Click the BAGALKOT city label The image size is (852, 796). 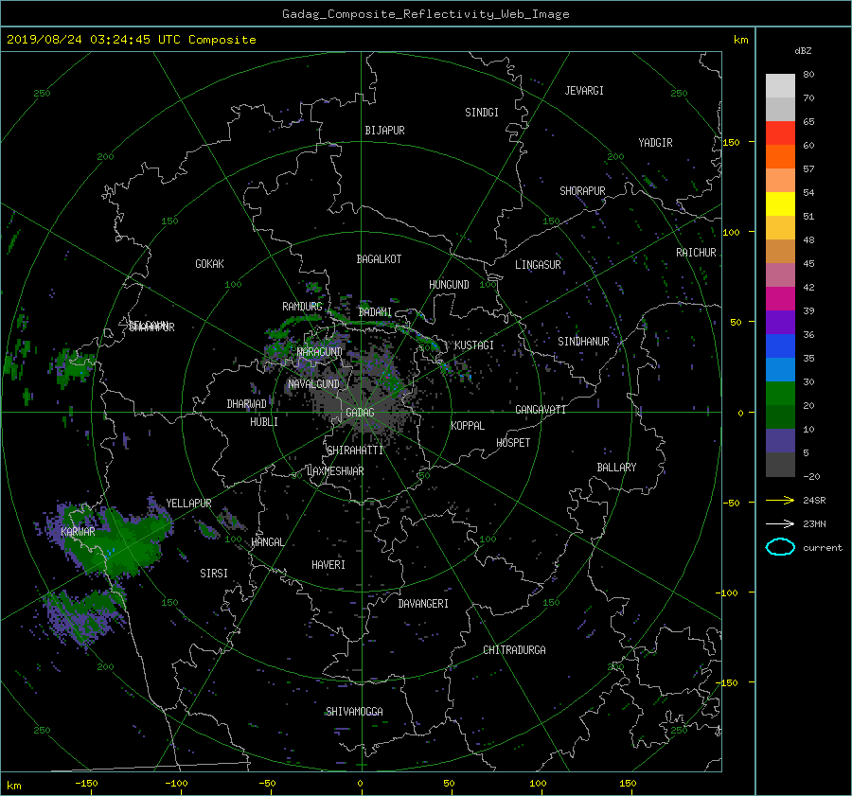tap(379, 259)
